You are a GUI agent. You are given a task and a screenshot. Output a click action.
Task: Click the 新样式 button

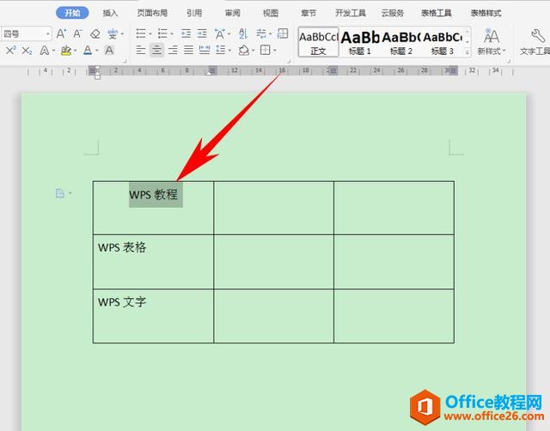[x=491, y=42]
